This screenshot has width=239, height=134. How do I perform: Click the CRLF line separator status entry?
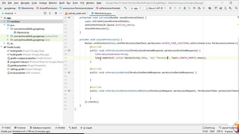coord(212,131)
